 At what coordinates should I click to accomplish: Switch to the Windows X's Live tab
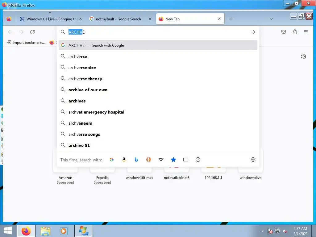coord(50,19)
